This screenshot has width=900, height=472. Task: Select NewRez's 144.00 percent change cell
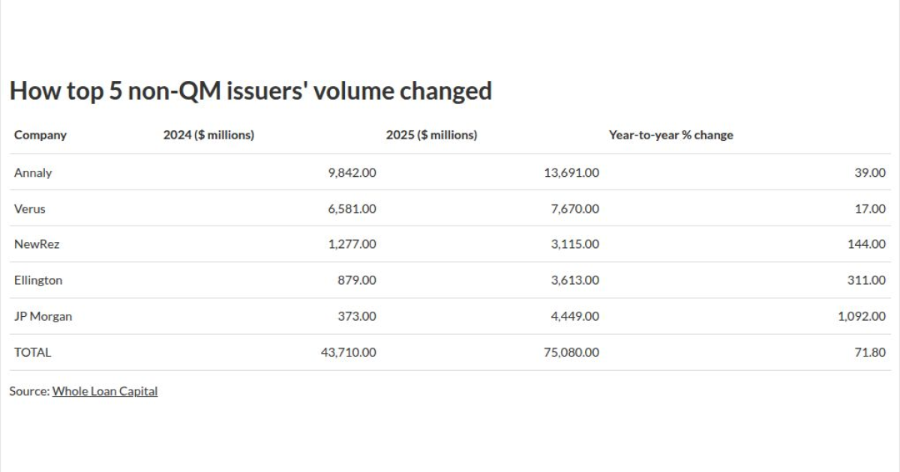click(x=866, y=244)
